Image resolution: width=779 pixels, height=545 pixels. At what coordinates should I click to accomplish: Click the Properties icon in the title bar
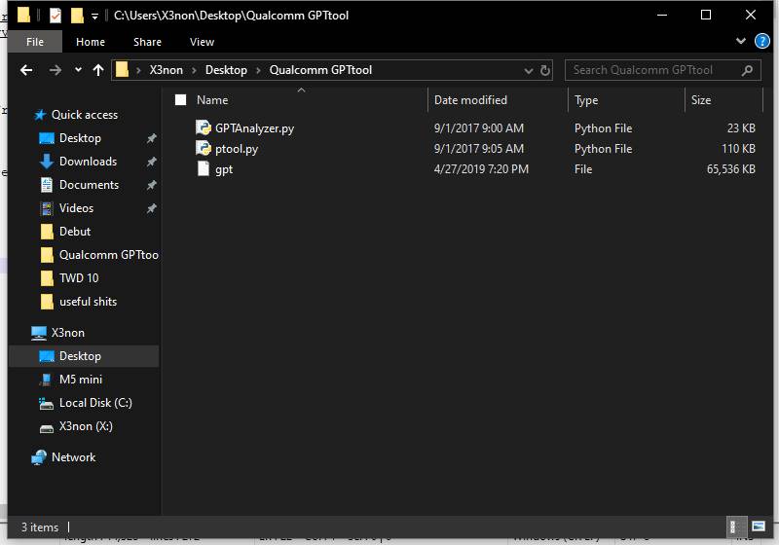56,16
